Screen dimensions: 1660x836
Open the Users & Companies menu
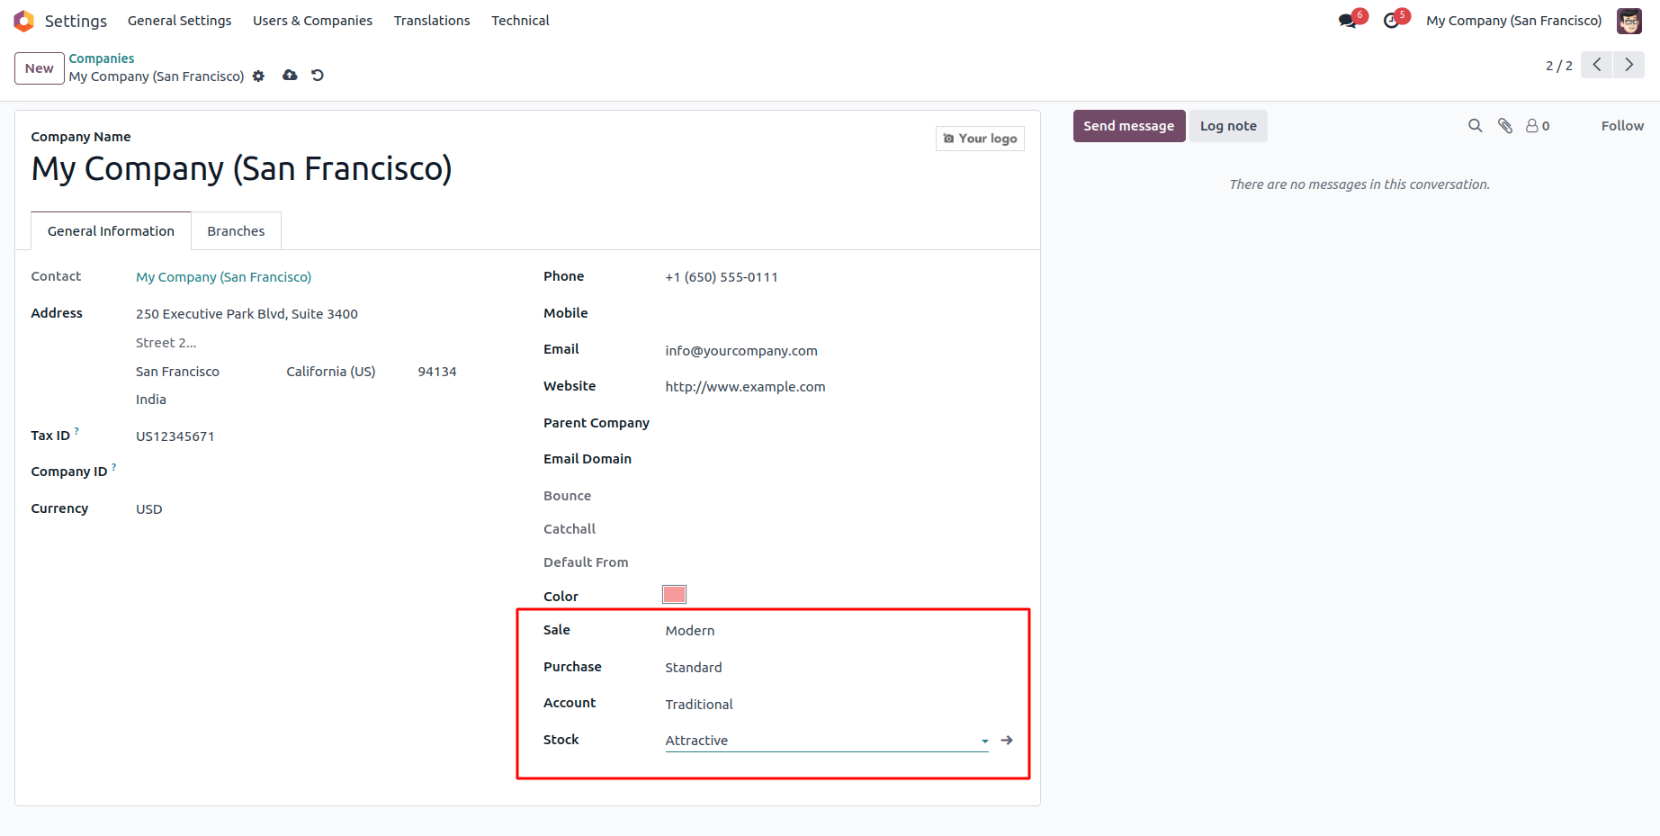(x=312, y=21)
